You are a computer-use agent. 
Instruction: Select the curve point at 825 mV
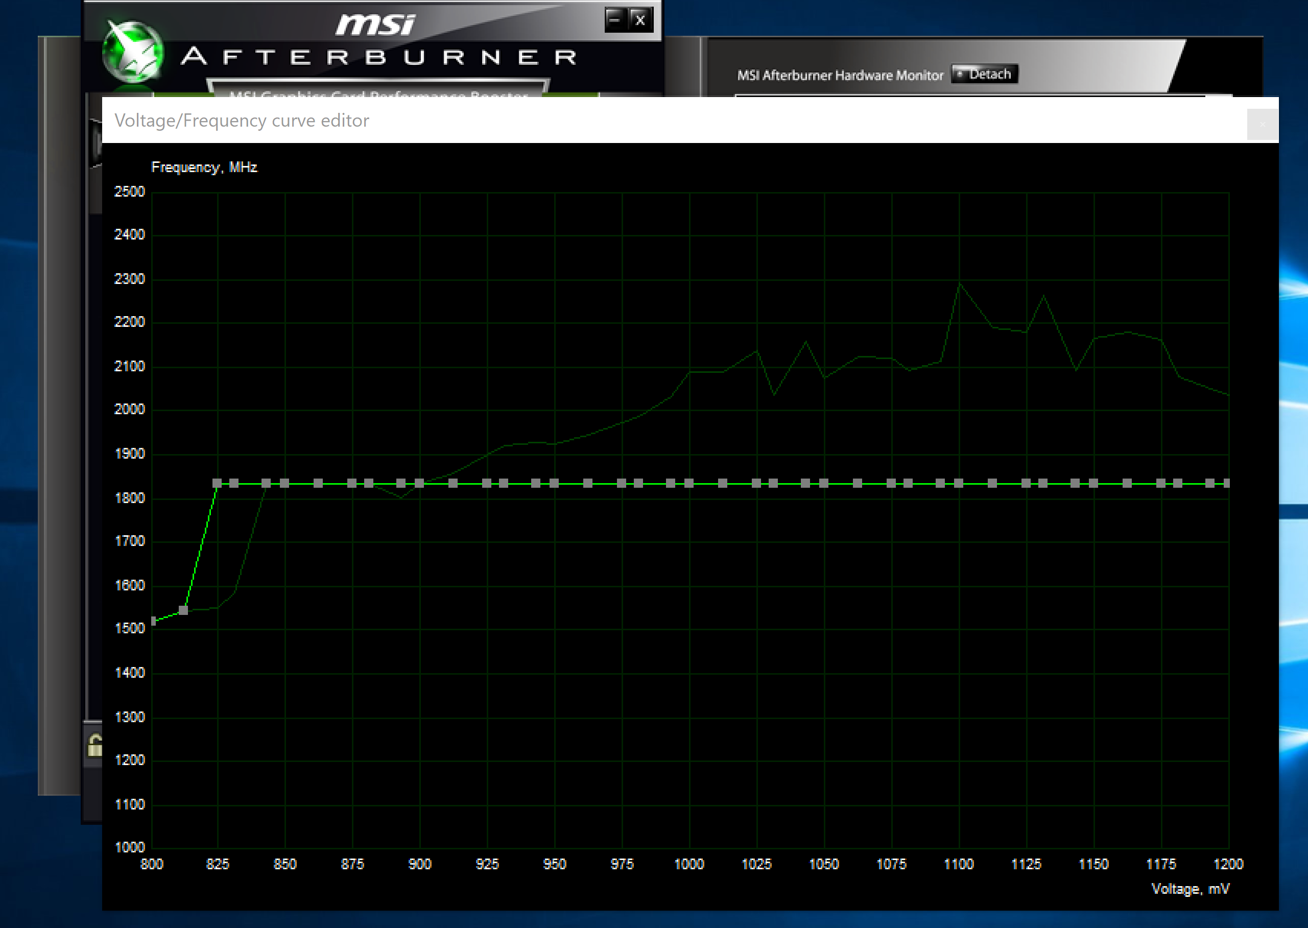(217, 484)
